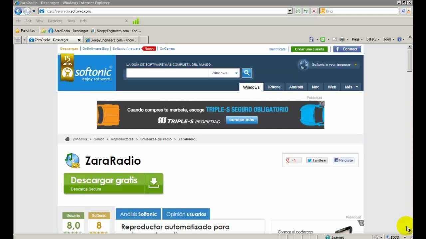Screen dimensions: 426x239
Task: Click Add to Favorites Bar icon
Action: [x=43, y=31]
